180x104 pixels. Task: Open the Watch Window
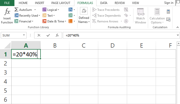click(141, 16)
